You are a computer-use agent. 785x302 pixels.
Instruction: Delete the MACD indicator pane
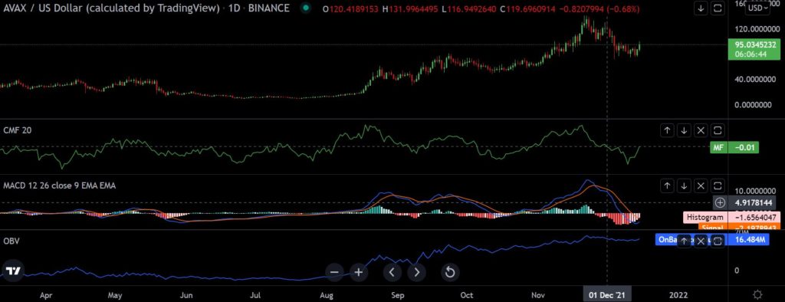coord(701,185)
